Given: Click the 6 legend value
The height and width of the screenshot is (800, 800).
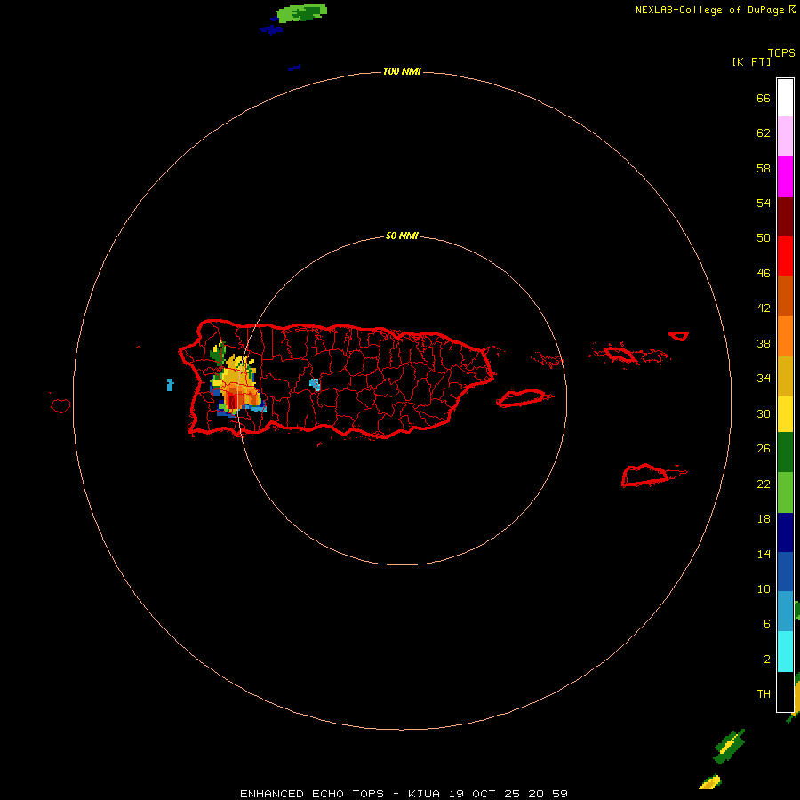Looking at the screenshot, I should (x=767, y=624).
